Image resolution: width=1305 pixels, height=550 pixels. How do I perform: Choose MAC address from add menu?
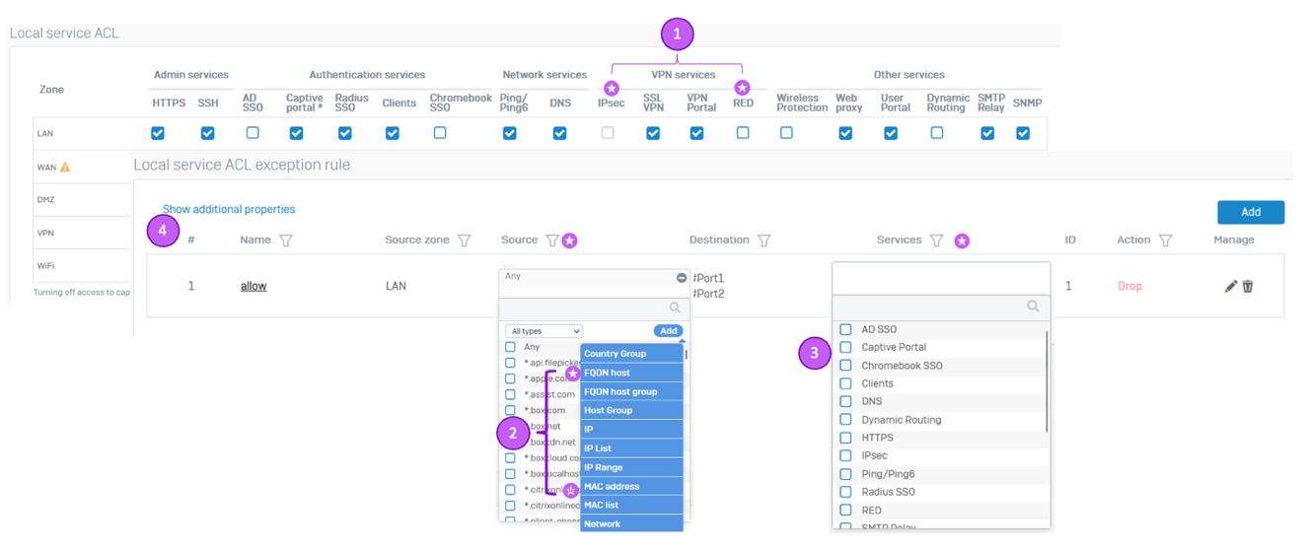631,486
